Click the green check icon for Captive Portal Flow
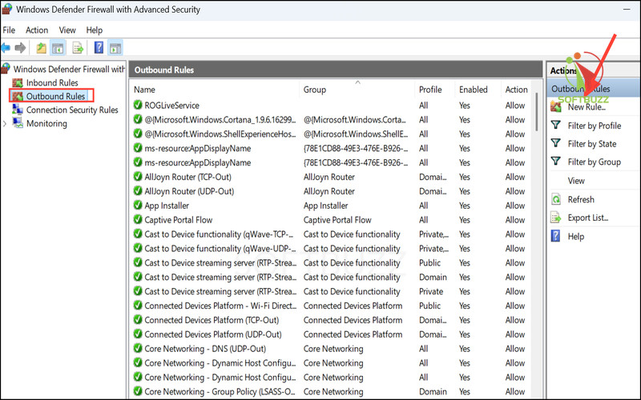 point(138,219)
